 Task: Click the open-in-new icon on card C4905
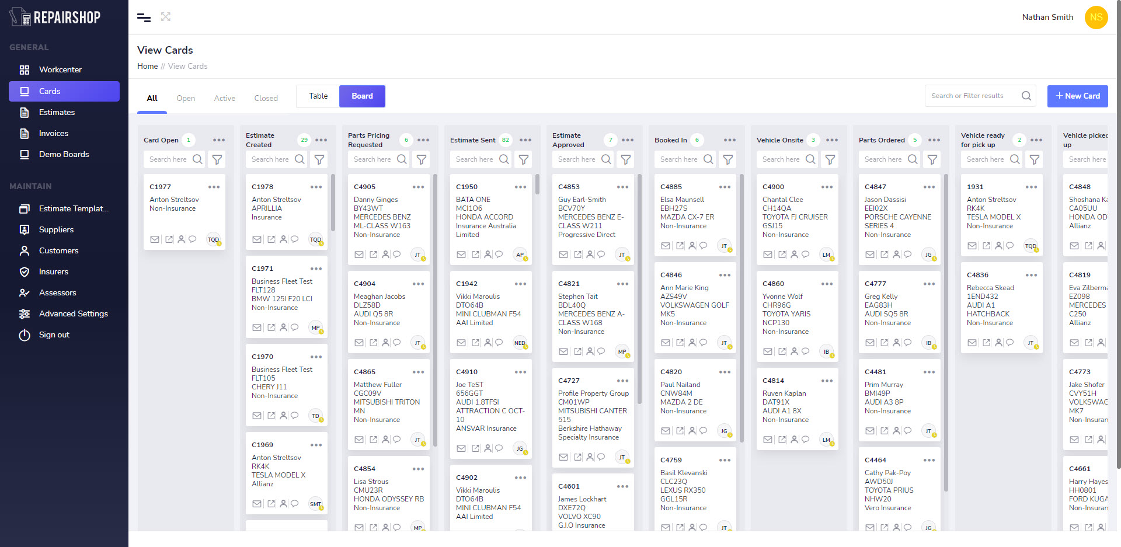click(x=374, y=255)
